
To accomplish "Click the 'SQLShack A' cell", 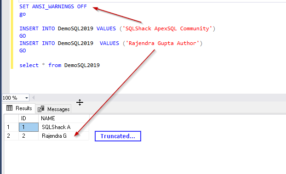I will pos(63,127).
